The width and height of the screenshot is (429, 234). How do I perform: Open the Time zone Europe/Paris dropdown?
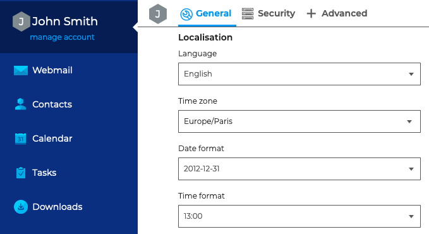click(299, 121)
